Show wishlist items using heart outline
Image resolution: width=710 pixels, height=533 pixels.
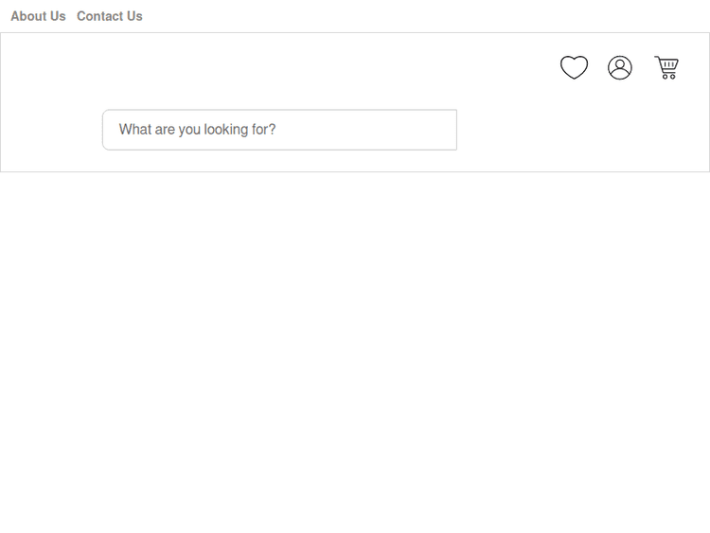coord(574,67)
